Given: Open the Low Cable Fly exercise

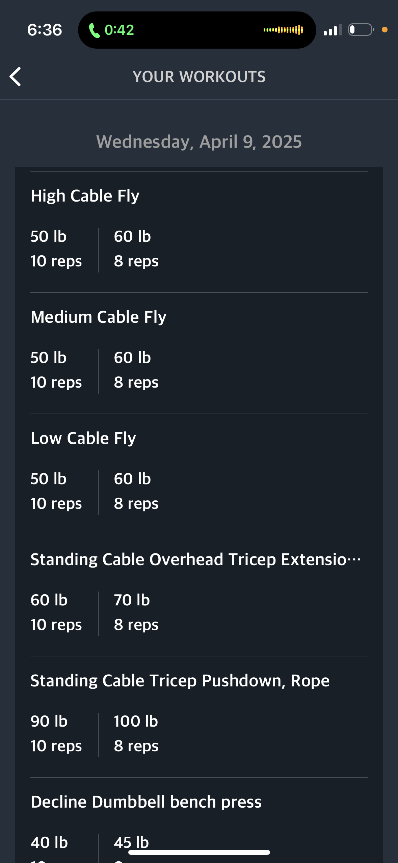Looking at the screenshot, I should click(x=83, y=438).
